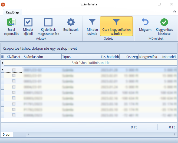Switch to the Kezdőlap tab

13,12
